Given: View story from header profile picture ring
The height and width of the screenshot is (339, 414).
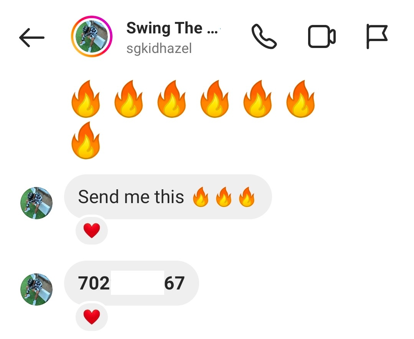Looking at the screenshot, I should point(92,36).
